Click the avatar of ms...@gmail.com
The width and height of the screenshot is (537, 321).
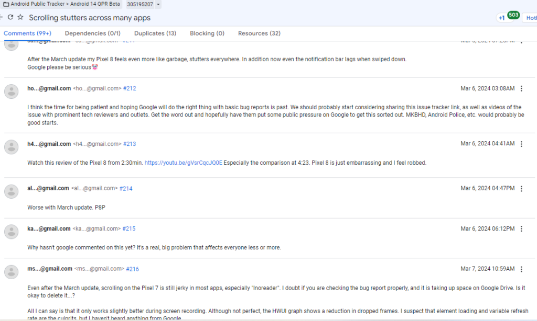point(12,272)
